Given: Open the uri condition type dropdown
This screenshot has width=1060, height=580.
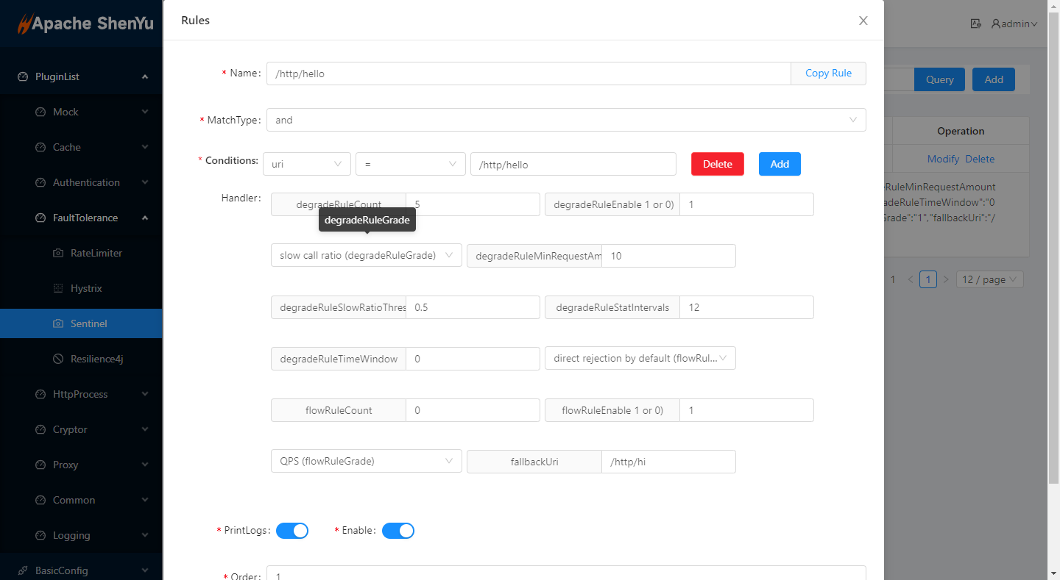Looking at the screenshot, I should [x=307, y=164].
